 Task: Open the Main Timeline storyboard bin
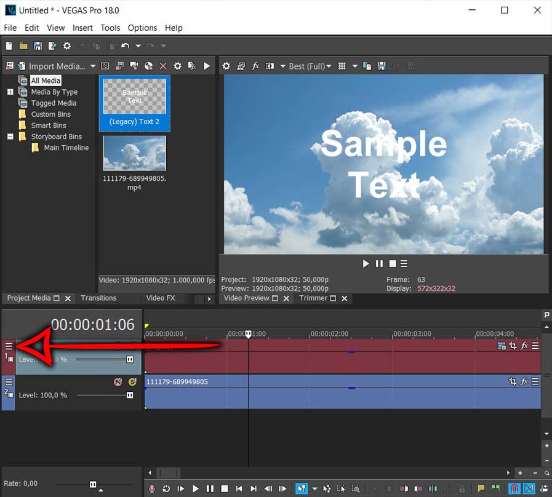tap(66, 148)
